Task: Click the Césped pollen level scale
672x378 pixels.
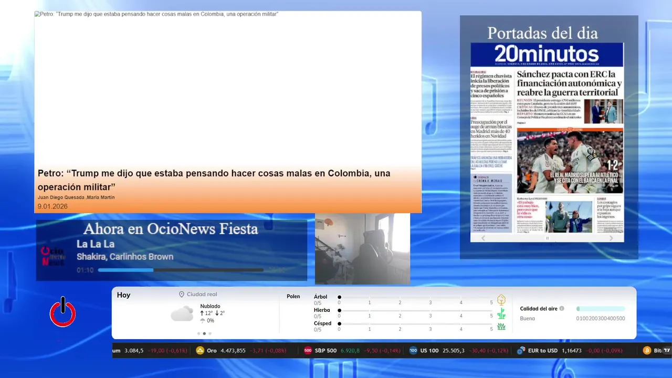Action: (x=415, y=324)
